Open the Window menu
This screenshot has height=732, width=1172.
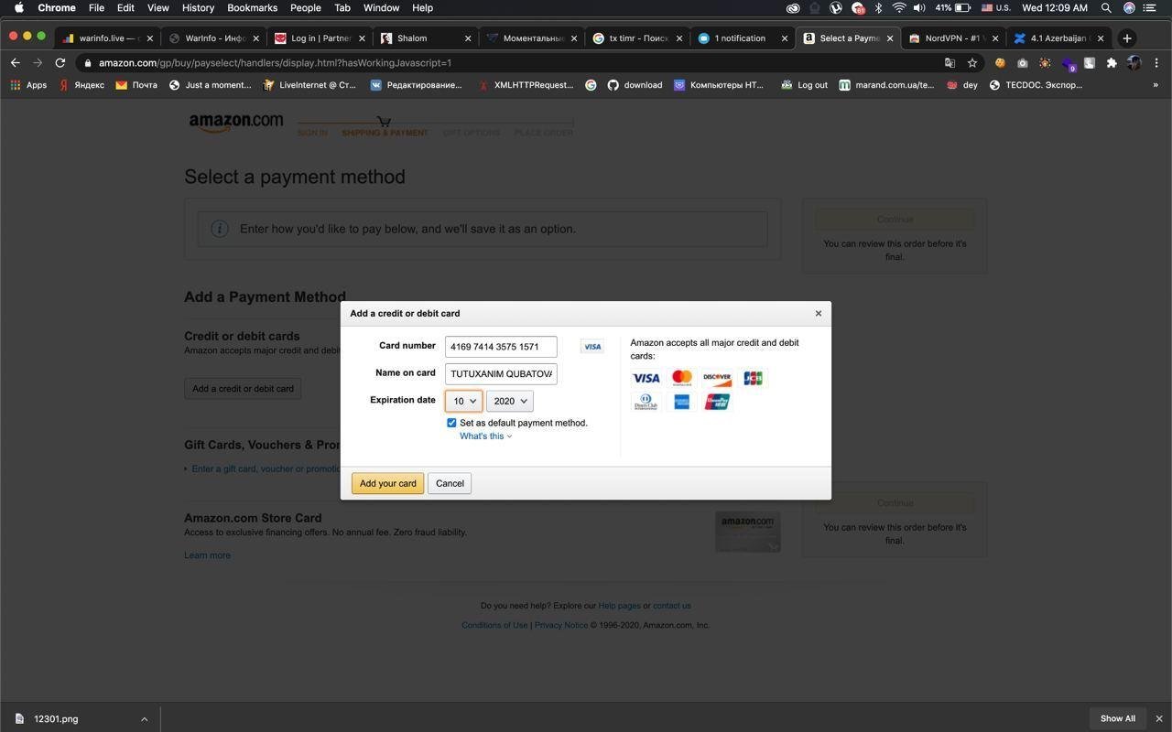[381, 7]
